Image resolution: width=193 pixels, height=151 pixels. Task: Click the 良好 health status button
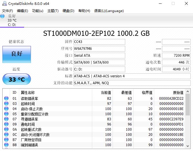click(x=17, y=54)
